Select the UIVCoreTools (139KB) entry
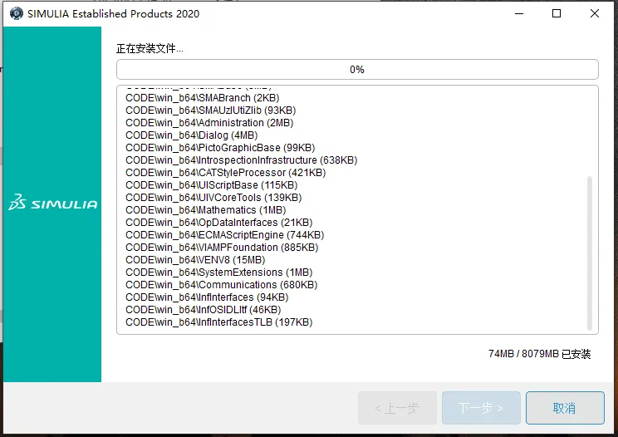Viewport: 618px width, 437px height. (213, 198)
